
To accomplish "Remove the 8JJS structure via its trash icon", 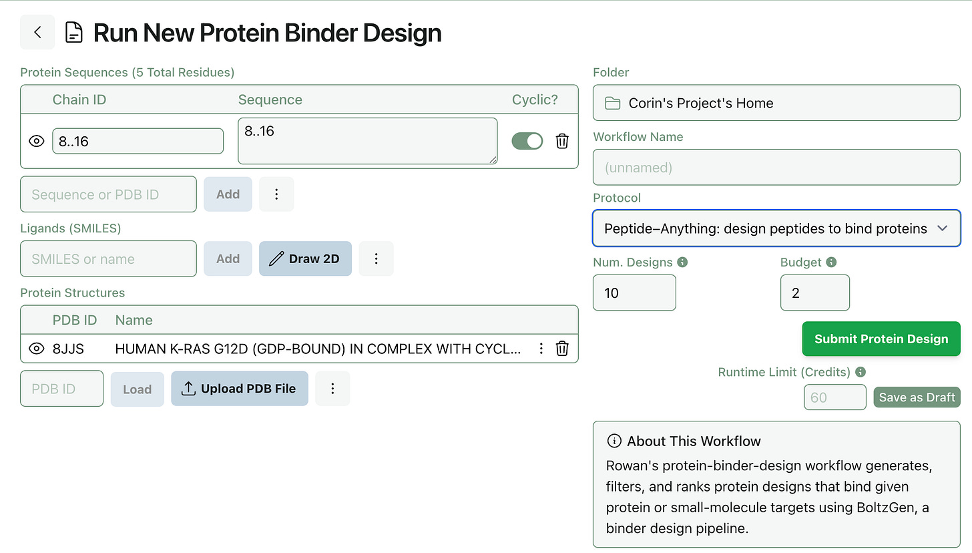I will tap(562, 349).
